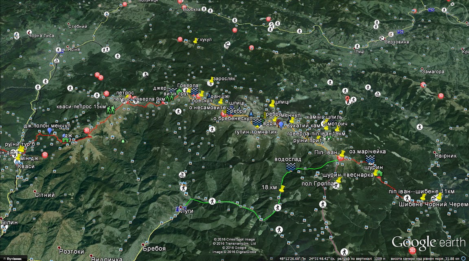
Task: Click the говерла-піп іван19км route label
Action: 316,134
